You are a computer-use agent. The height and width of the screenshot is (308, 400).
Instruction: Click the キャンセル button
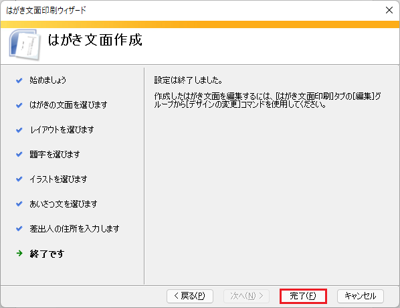point(361,296)
